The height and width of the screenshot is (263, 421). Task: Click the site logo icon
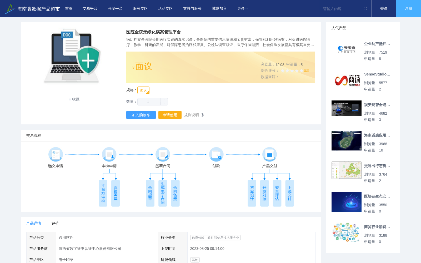click(10, 9)
